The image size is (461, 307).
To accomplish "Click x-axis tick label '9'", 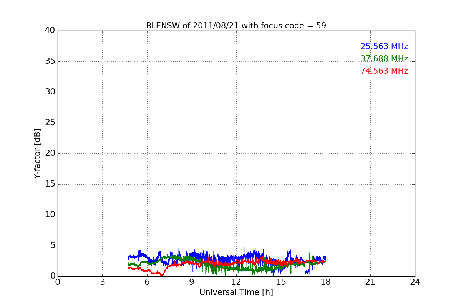I will point(192,282).
